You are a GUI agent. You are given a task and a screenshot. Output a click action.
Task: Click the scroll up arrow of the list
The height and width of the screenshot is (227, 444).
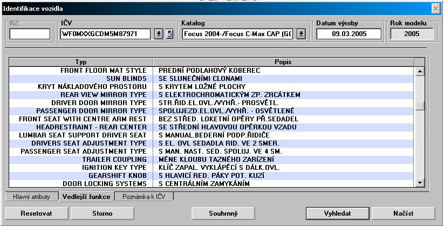pyautogui.click(x=420, y=71)
